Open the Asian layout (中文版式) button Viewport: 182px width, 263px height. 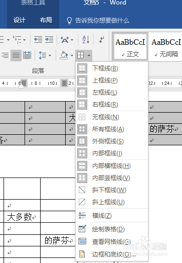click(65, 40)
